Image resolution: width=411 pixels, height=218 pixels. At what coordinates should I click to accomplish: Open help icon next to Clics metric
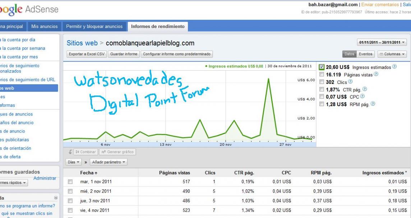point(350,82)
